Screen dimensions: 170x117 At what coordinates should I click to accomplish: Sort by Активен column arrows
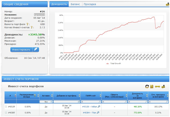(52, 96)
